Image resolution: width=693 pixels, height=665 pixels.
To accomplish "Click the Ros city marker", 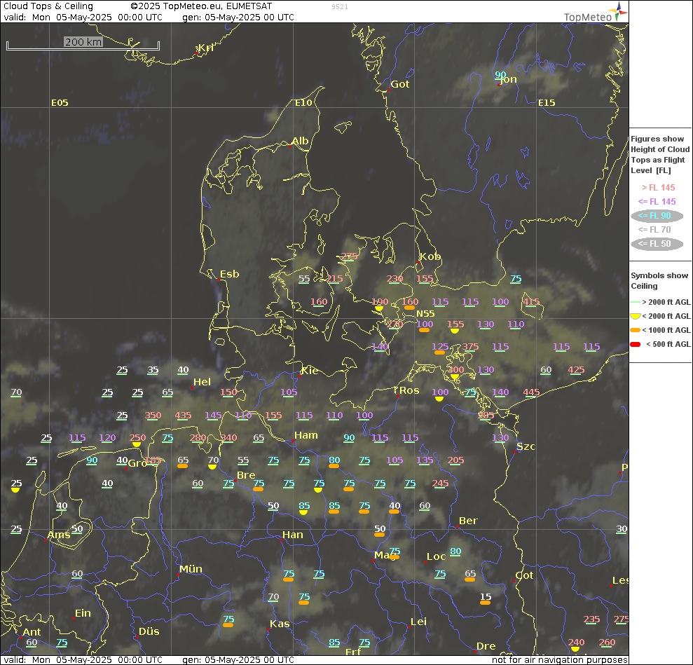I will [398, 396].
